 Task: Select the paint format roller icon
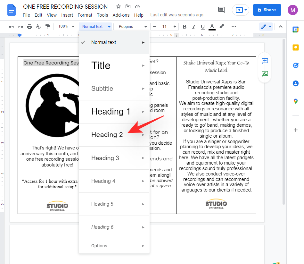(x=47, y=27)
